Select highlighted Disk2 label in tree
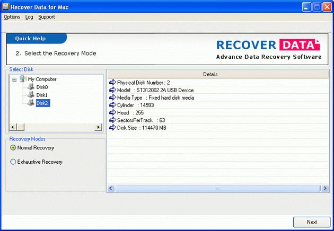Screen dimensions: 334x231 click(43, 103)
